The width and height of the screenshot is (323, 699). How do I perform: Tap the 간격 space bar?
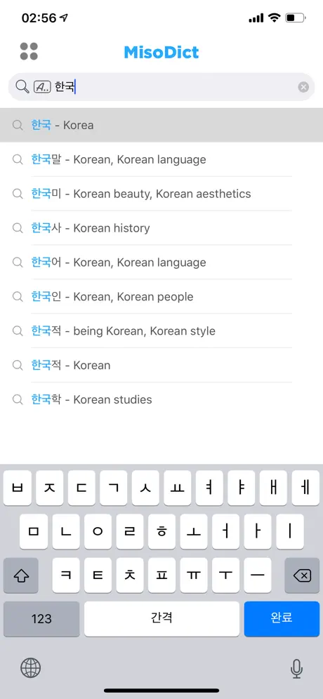pos(161,619)
